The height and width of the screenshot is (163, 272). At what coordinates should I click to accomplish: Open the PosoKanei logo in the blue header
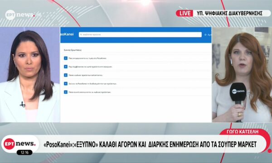click(67, 34)
